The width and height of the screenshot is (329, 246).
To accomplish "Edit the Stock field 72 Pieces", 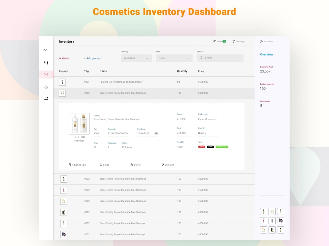I will click(127, 148).
